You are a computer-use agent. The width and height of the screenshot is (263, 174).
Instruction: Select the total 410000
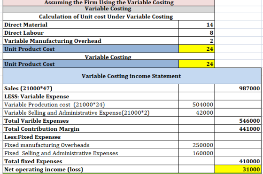(238, 161)
